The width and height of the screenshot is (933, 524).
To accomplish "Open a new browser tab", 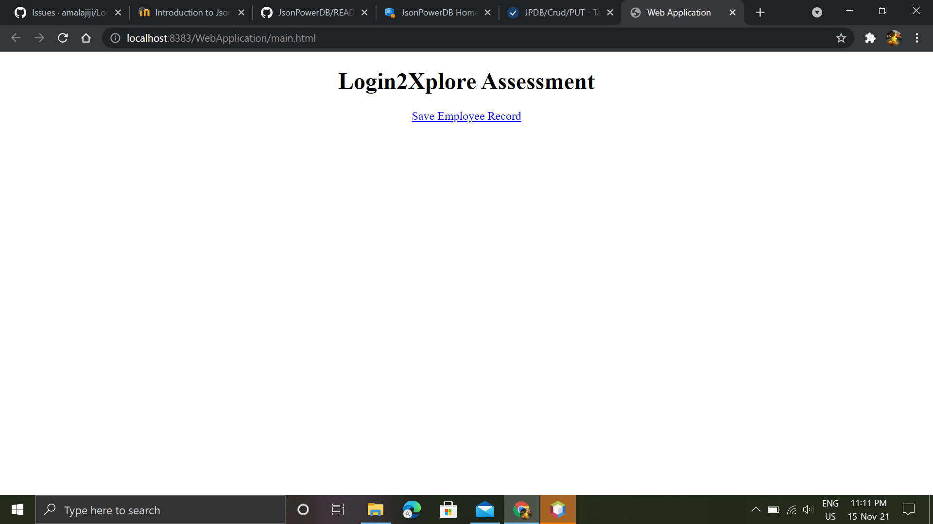I will [x=760, y=12].
